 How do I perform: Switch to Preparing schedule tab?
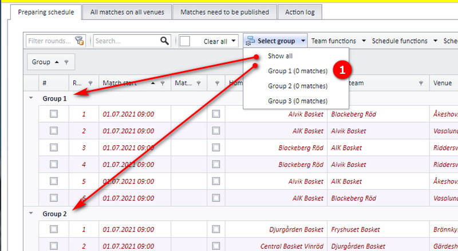(x=46, y=12)
